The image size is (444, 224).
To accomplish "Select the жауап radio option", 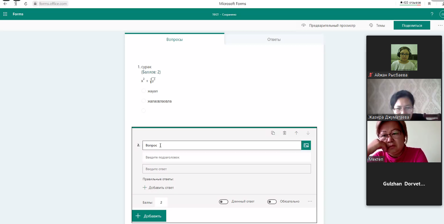I will click(144, 91).
